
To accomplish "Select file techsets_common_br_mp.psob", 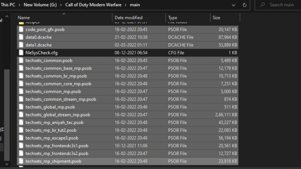I will coord(56,76).
